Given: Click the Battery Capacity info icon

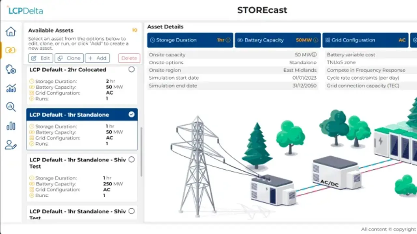Looking at the screenshot, I should 316,40.
